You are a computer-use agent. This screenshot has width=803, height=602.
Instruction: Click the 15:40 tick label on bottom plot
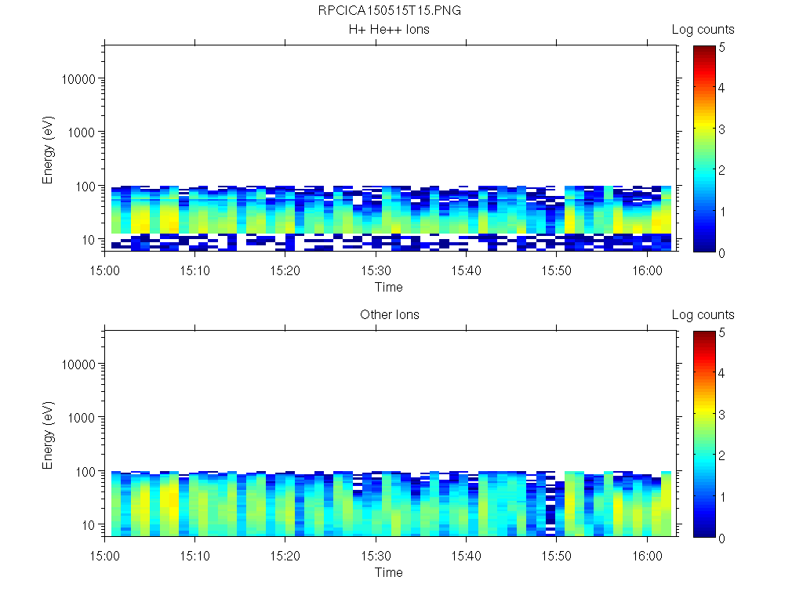pyautogui.click(x=466, y=556)
